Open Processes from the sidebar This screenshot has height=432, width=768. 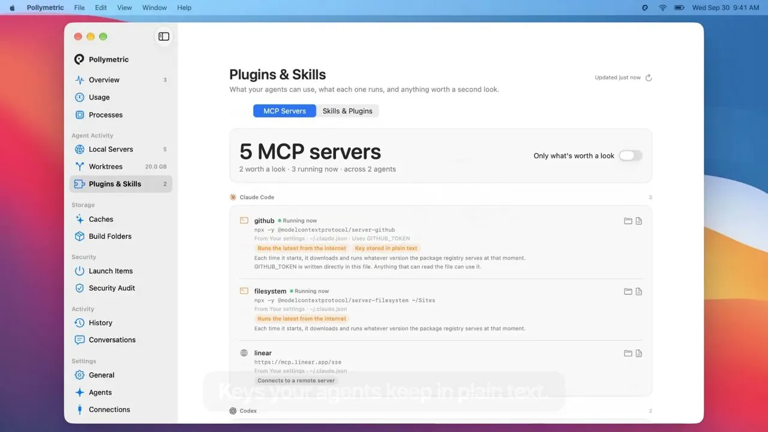click(121, 115)
